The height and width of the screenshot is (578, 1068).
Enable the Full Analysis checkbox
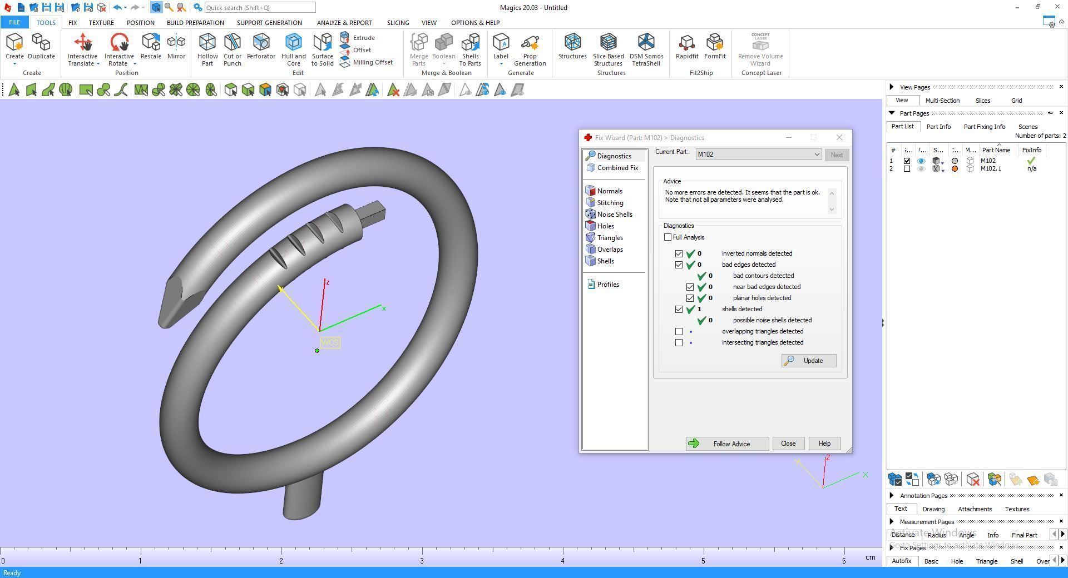coord(667,237)
